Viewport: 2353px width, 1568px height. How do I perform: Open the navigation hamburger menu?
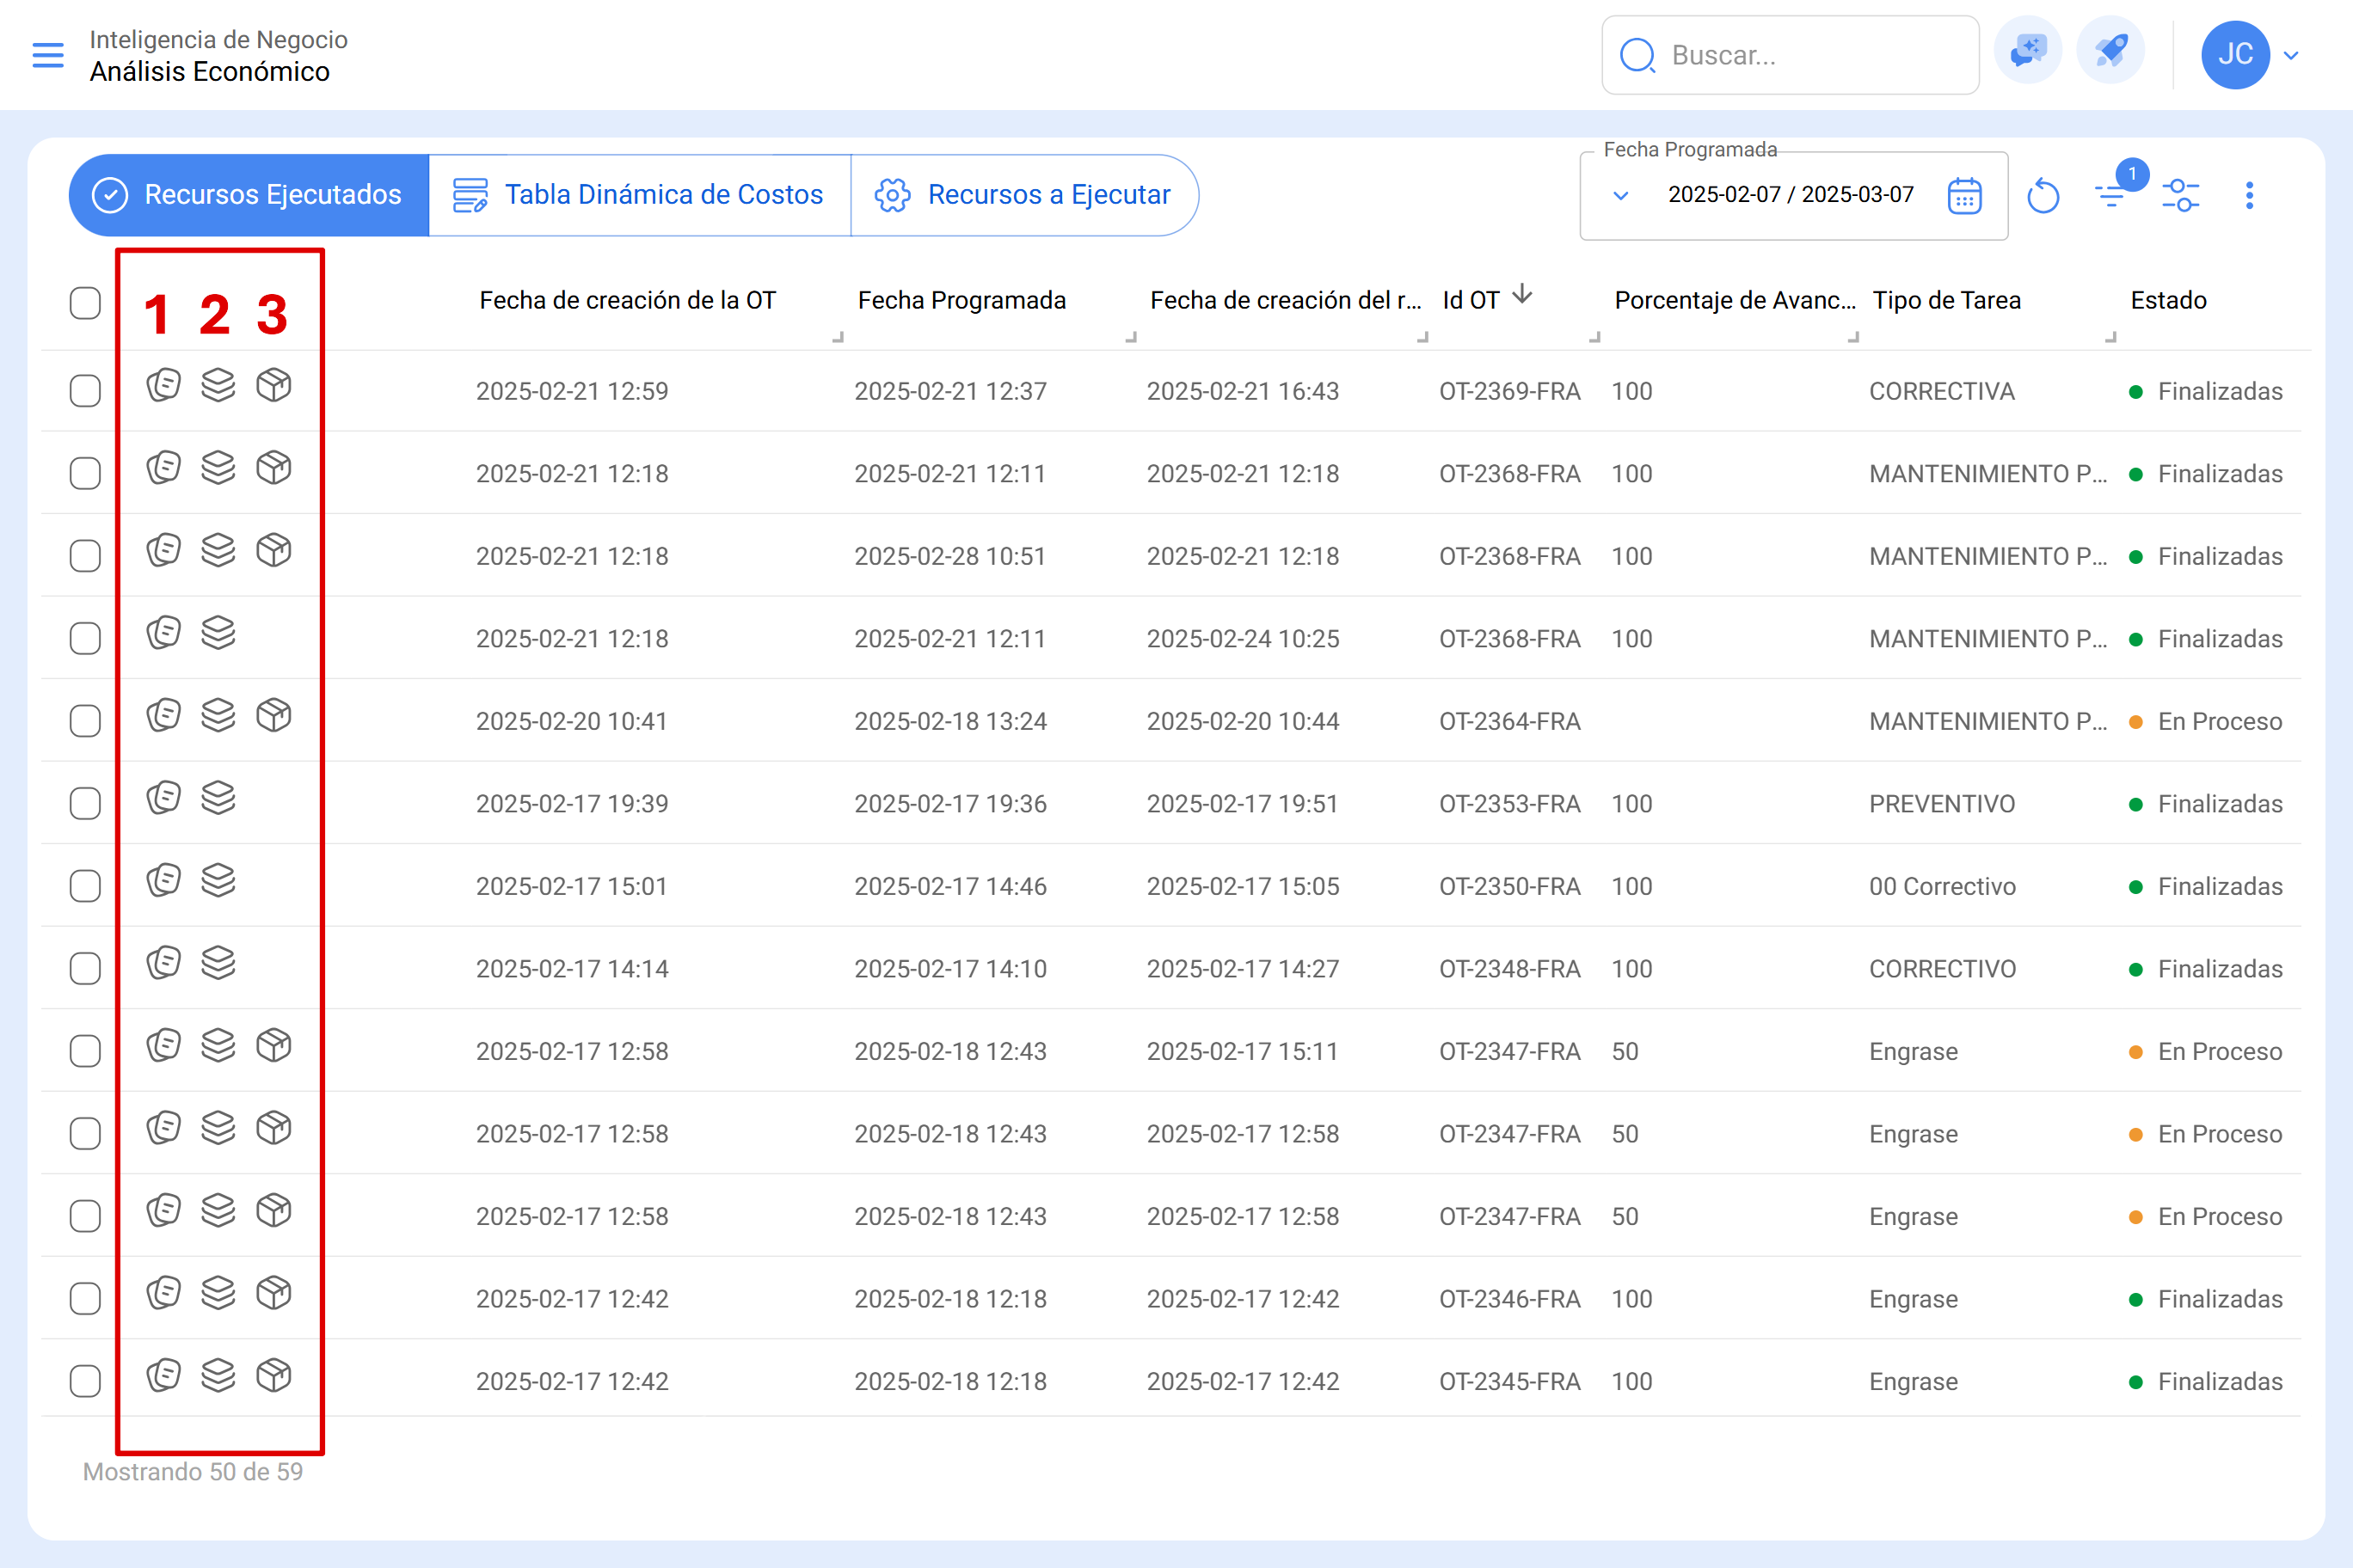pyautogui.click(x=47, y=55)
